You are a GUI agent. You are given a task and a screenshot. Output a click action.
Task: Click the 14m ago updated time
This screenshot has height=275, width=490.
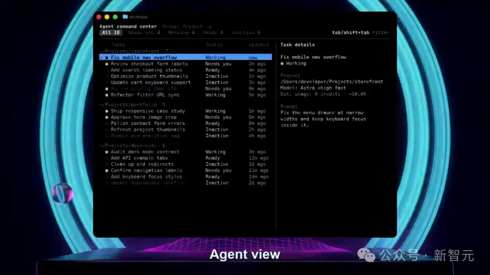[x=259, y=177]
